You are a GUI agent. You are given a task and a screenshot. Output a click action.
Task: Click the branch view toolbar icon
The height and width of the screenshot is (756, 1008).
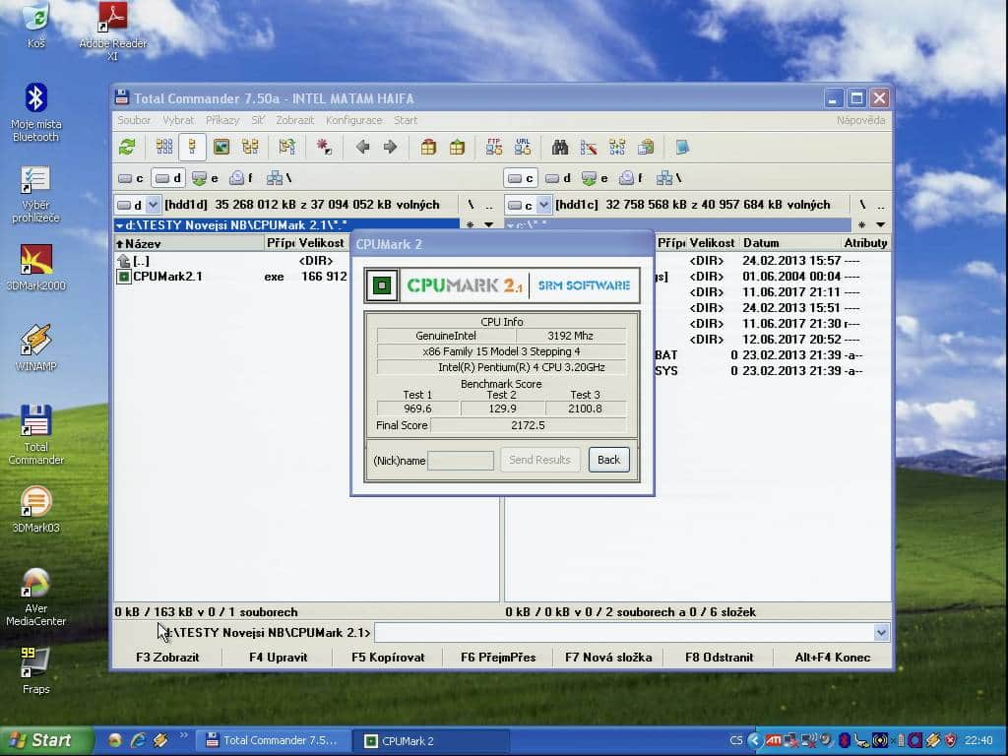(x=286, y=148)
